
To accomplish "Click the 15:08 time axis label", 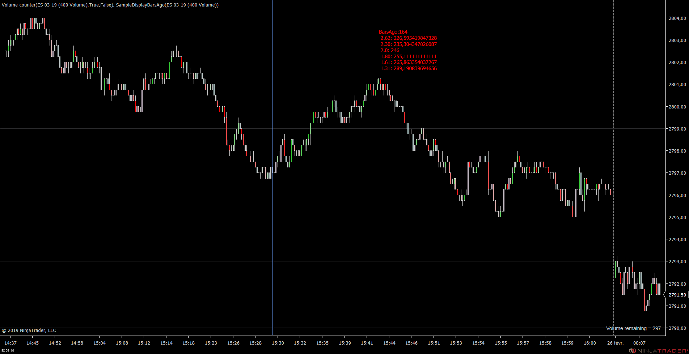I will (122, 343).
